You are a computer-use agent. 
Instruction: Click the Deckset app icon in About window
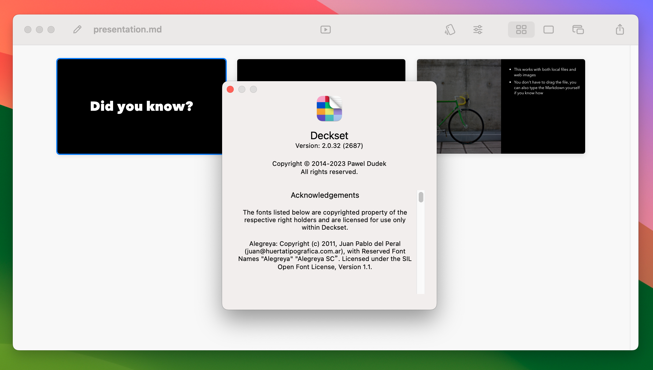(x=329, y=108)
